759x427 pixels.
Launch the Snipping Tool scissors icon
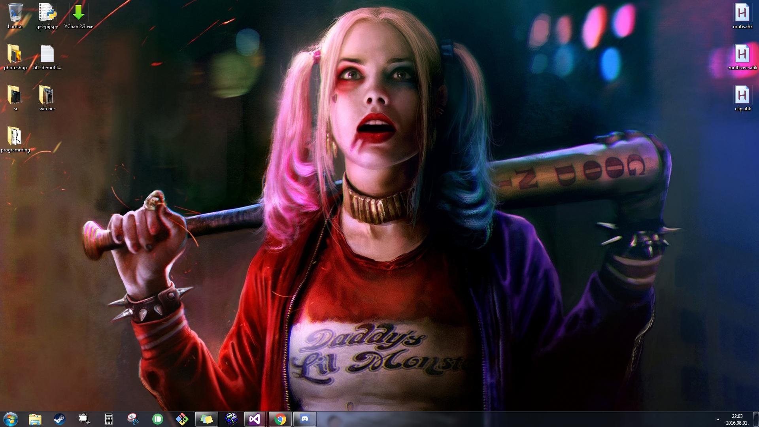pos(133,419)
